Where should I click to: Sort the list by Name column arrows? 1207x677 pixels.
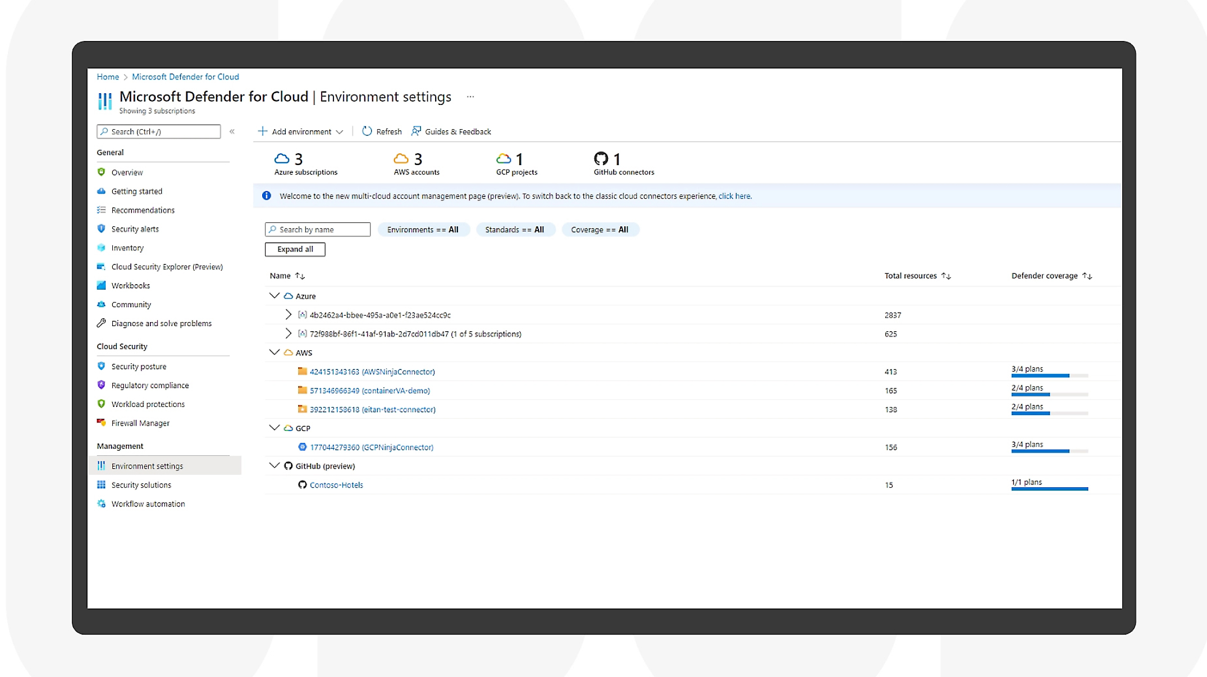pos(300,276)
